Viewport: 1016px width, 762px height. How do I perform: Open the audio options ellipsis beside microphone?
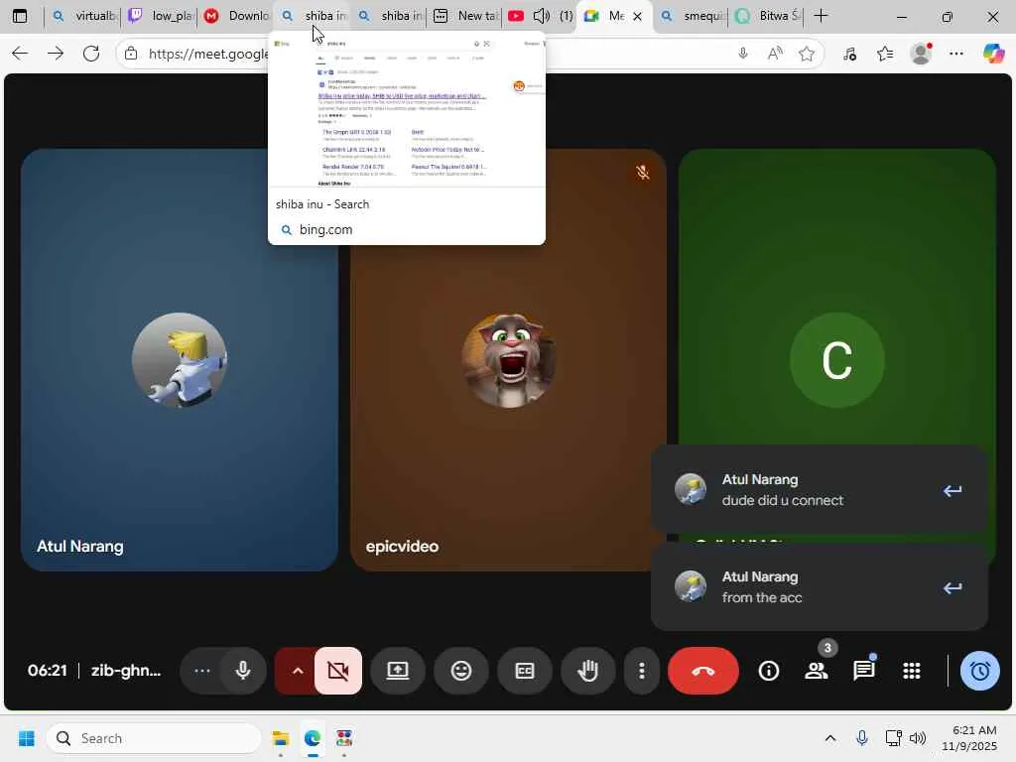point(202,671)
